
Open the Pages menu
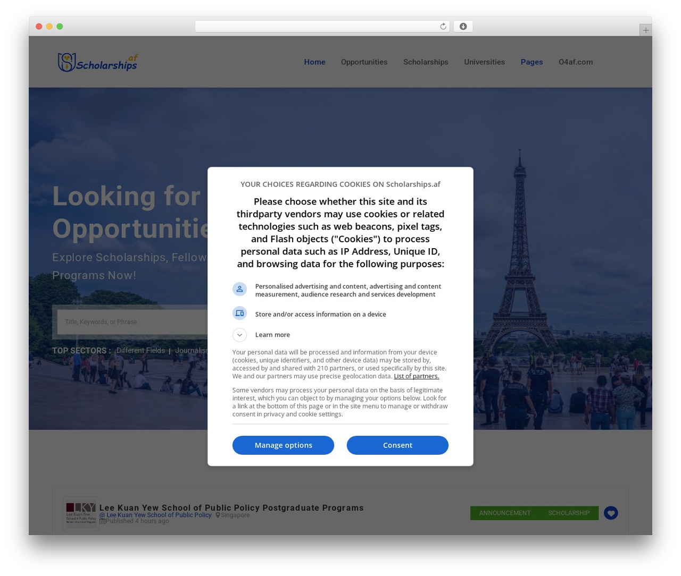[531, 62]
